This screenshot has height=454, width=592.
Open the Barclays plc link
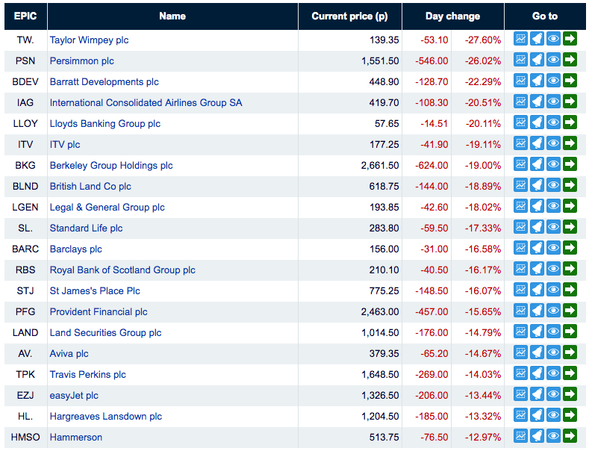(x=76, y=249)
